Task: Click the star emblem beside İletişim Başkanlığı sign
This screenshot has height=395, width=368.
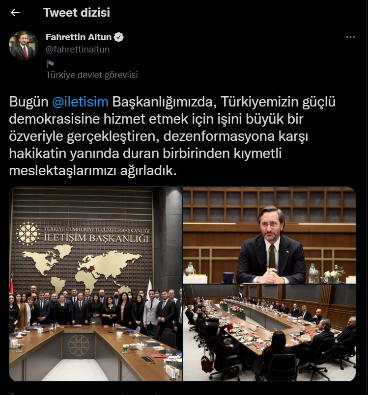Action: pyautogui.click(x=28, y=234)
